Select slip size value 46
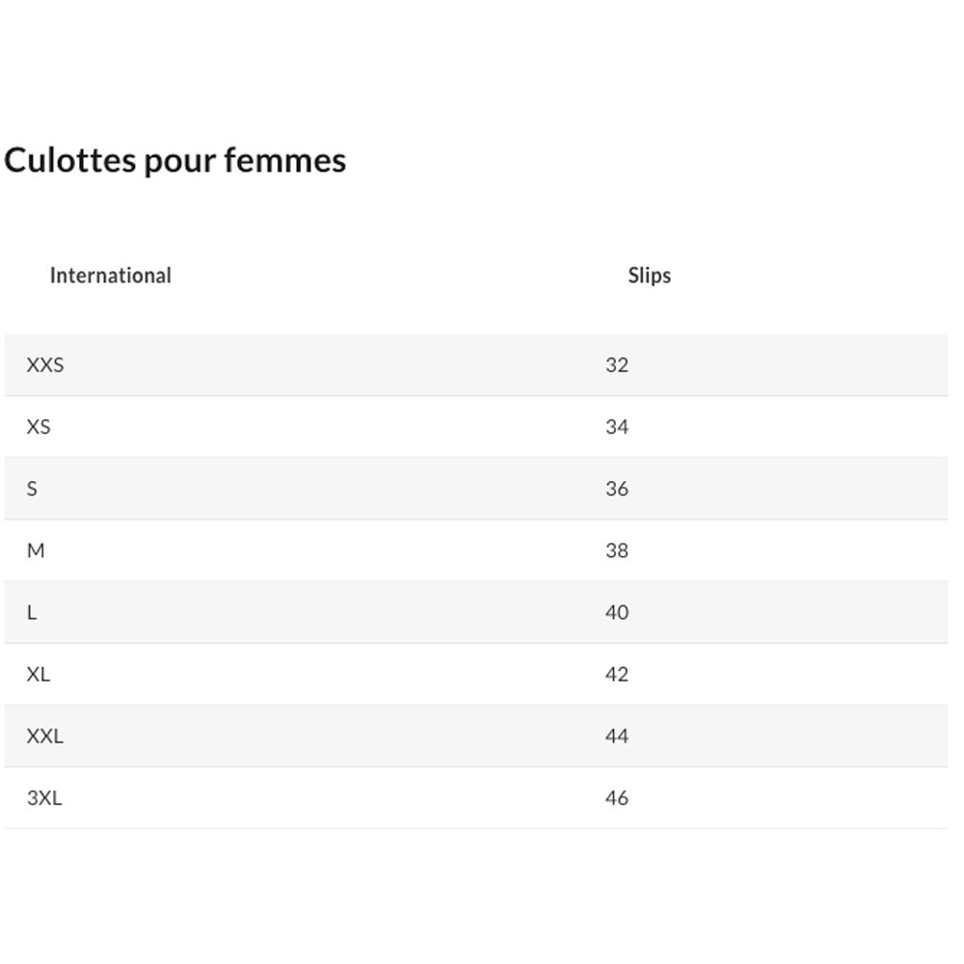The image size is (964, 964). [x=617, y=798]
